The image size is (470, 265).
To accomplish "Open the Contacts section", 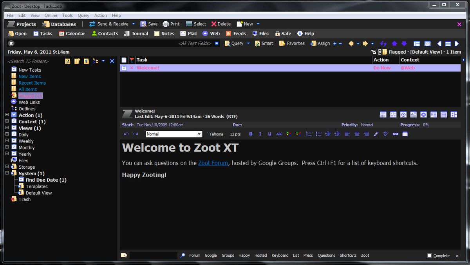I will pyautogui.click(x=105, y=33).
